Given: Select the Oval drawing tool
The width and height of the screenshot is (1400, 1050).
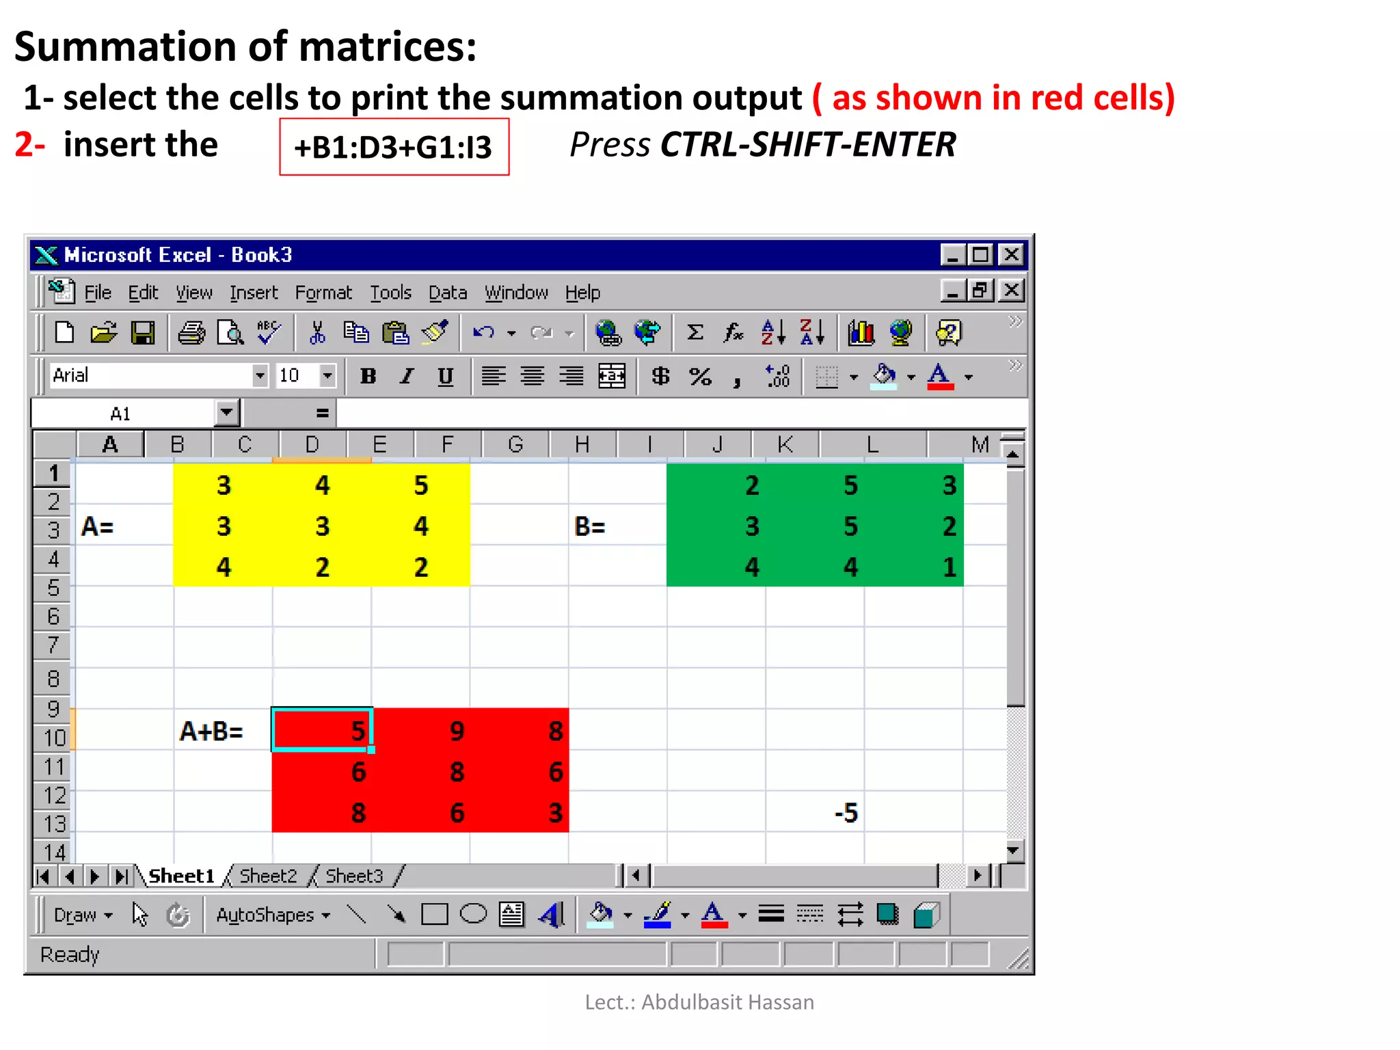Looking at the screenshot, I should tap(473, 914).
